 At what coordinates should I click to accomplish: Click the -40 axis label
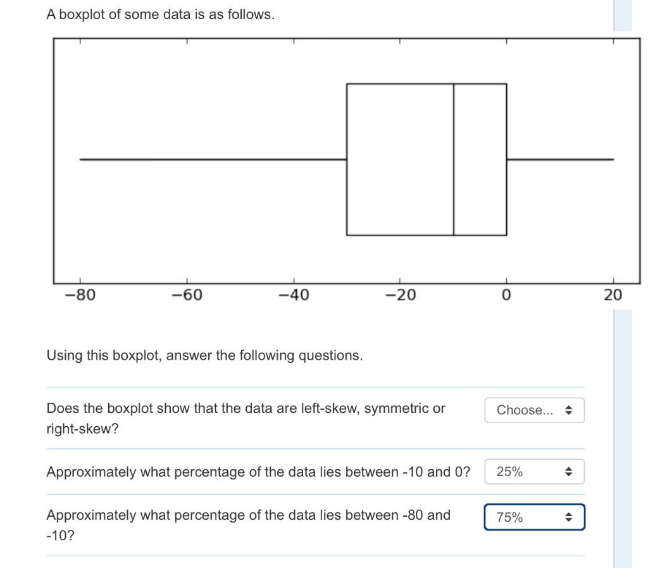(x=294, y=294)
